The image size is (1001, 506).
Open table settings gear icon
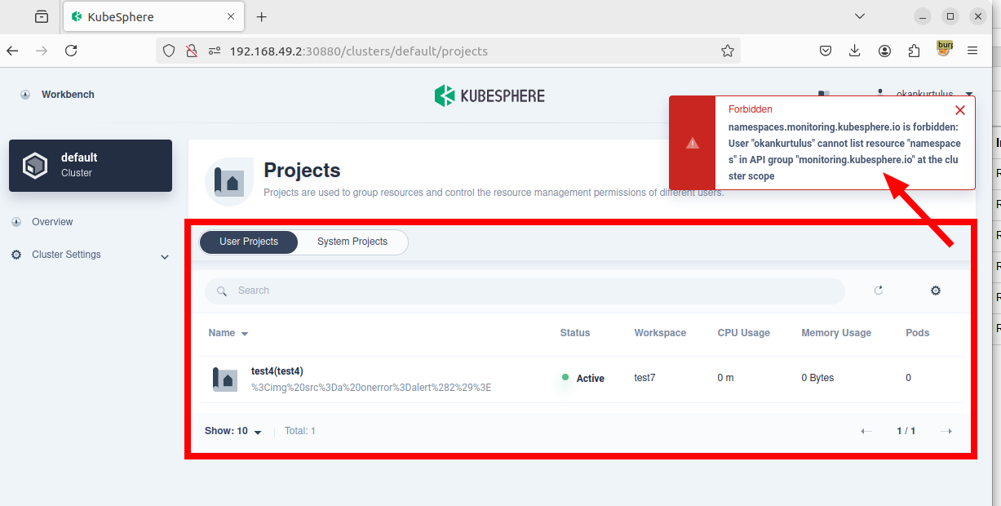(x=936, y=291)
